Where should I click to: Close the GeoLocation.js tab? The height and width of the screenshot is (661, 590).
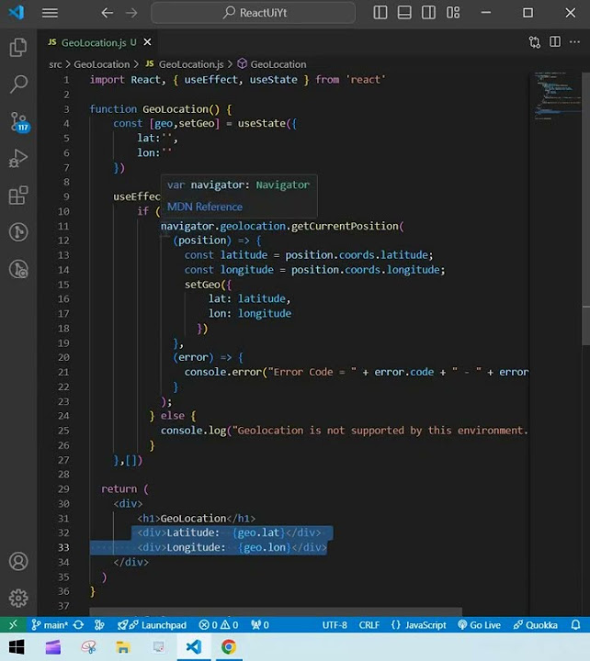(147, 42)
